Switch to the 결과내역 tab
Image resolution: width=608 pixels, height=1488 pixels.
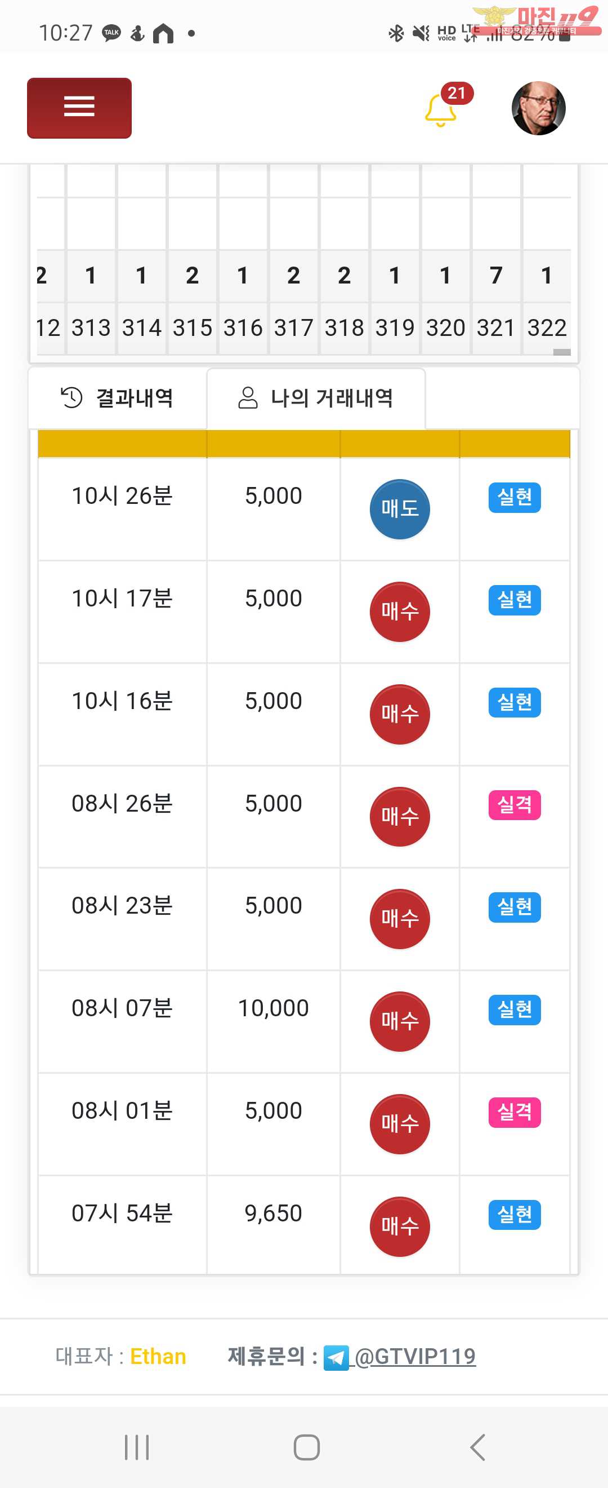pos(117,398)
